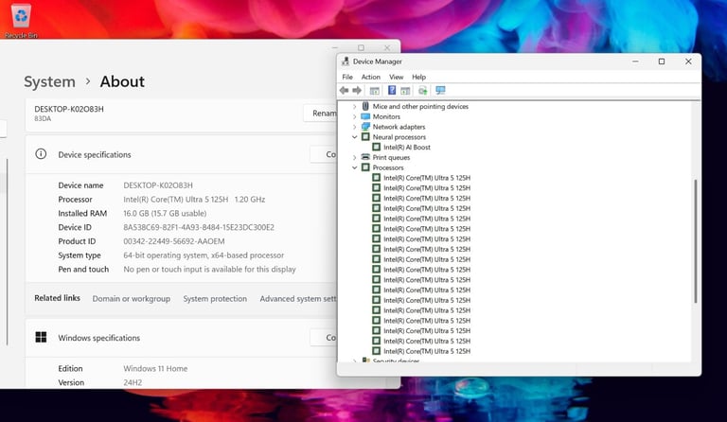
Task: Collapse the Processors category chevron
Action: pos(355,167)
